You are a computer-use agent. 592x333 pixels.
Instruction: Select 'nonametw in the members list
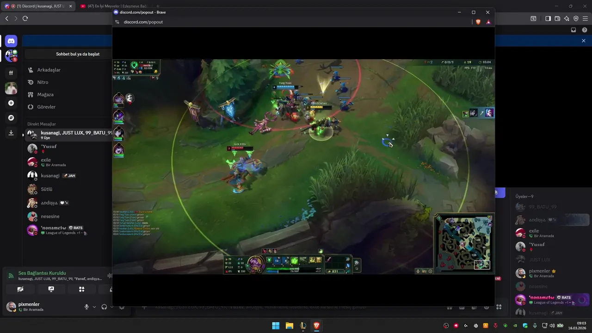point(551,300)
